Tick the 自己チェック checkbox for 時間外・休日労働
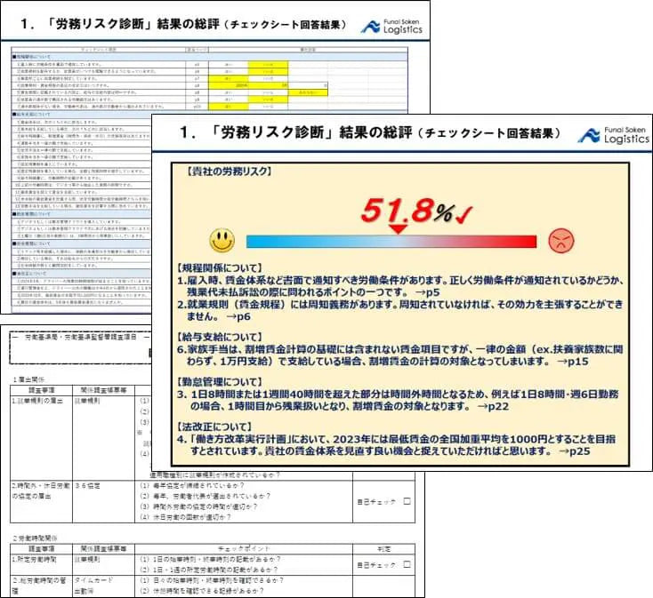653x598 pixels. tap(407, 501)
